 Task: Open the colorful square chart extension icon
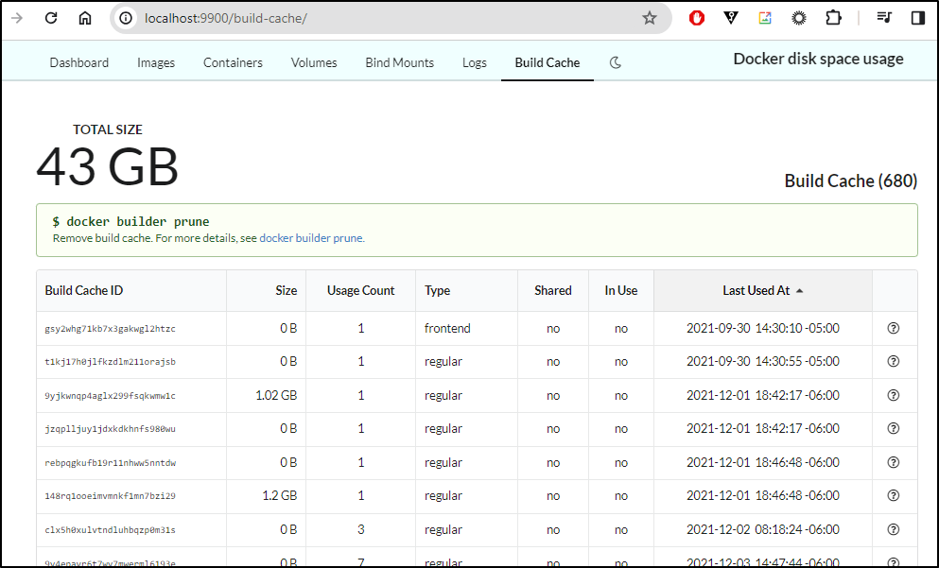(x=765, y=18)
